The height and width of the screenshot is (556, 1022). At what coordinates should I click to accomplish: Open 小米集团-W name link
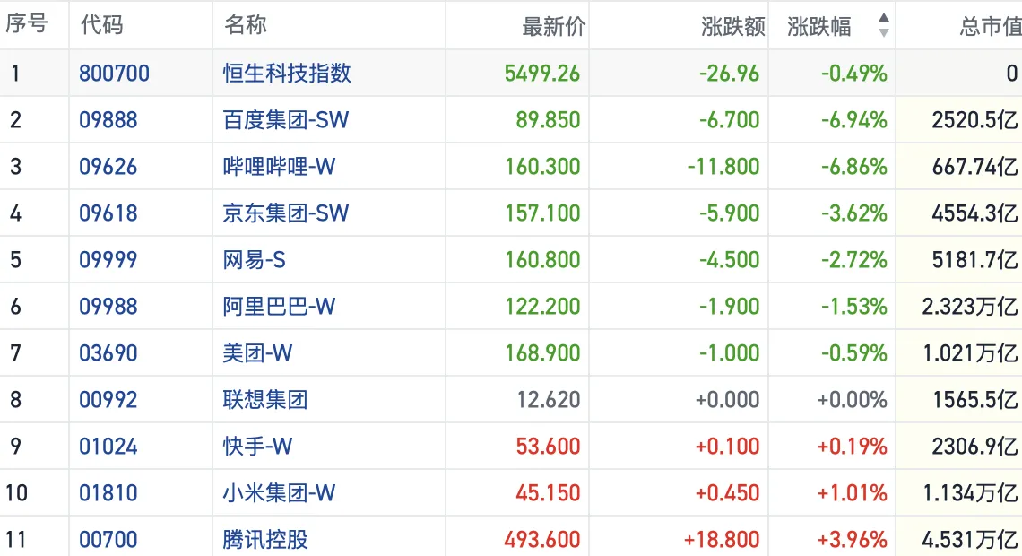coord(279,492)
